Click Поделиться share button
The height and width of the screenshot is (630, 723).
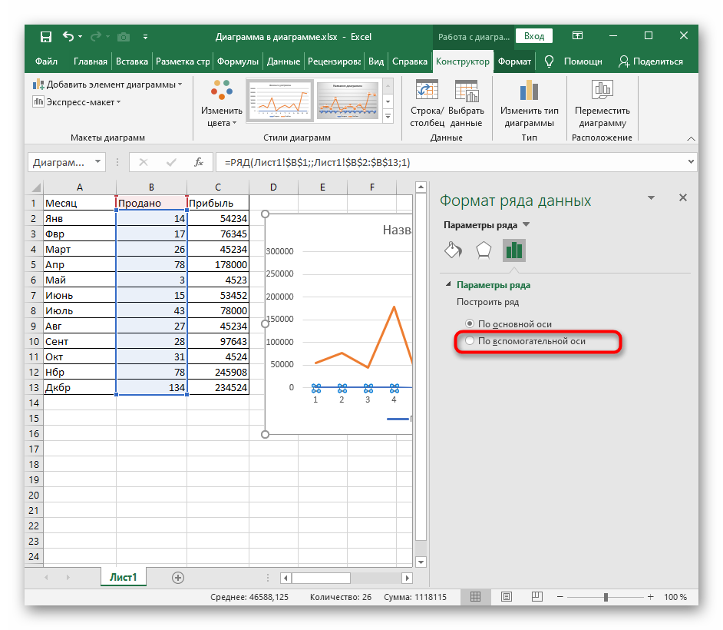[x=650, y=61]
